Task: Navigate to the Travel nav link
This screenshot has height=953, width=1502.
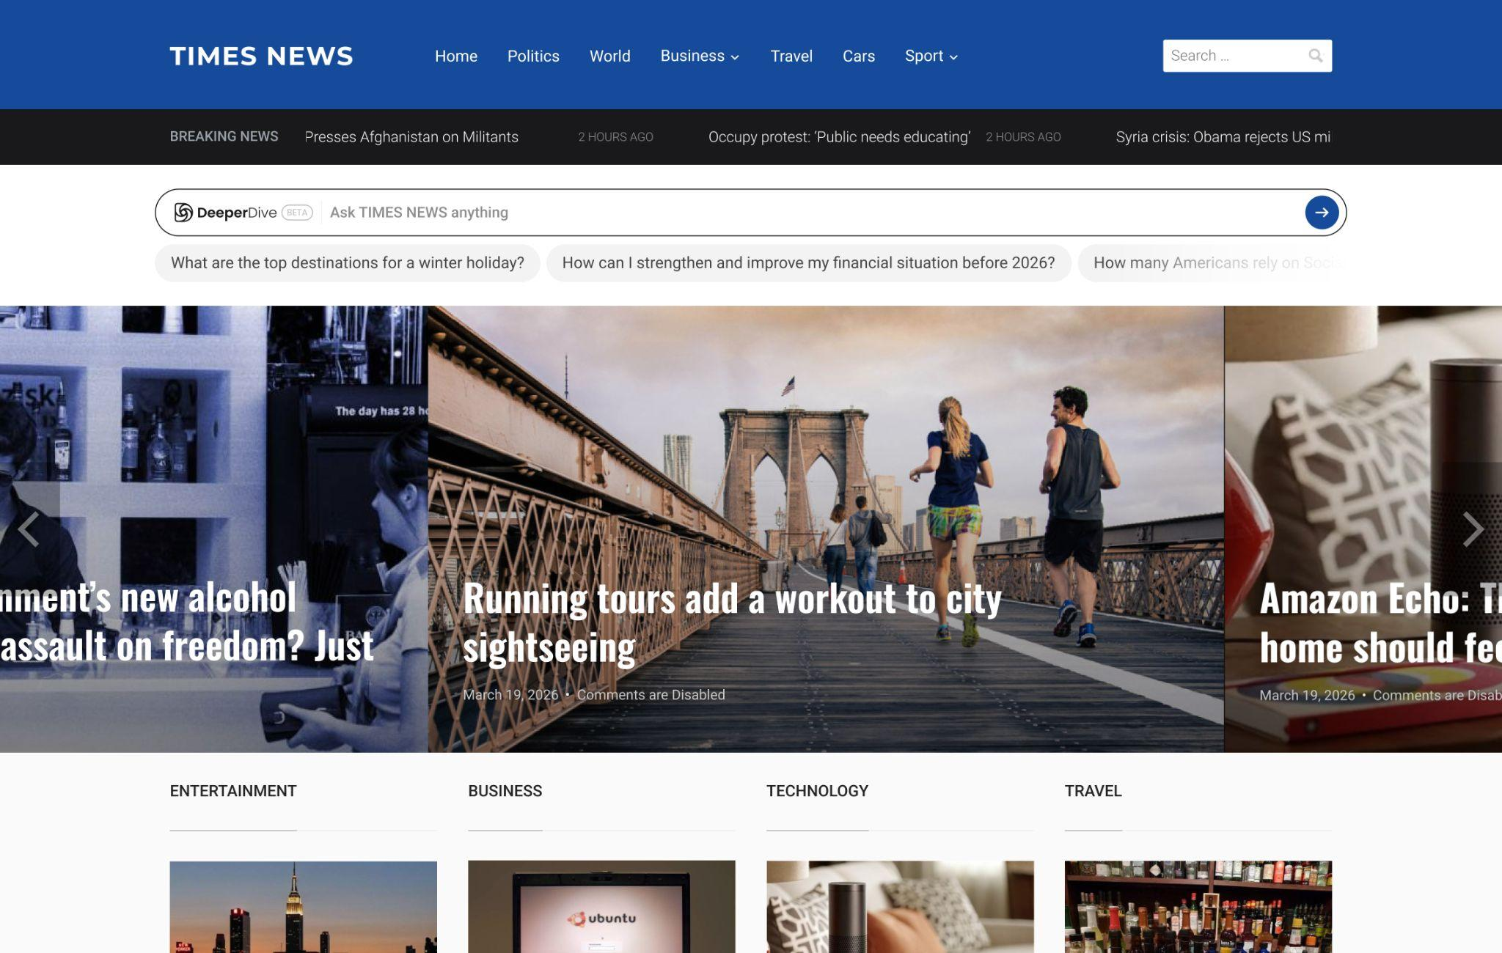Action: click(791, 56)
